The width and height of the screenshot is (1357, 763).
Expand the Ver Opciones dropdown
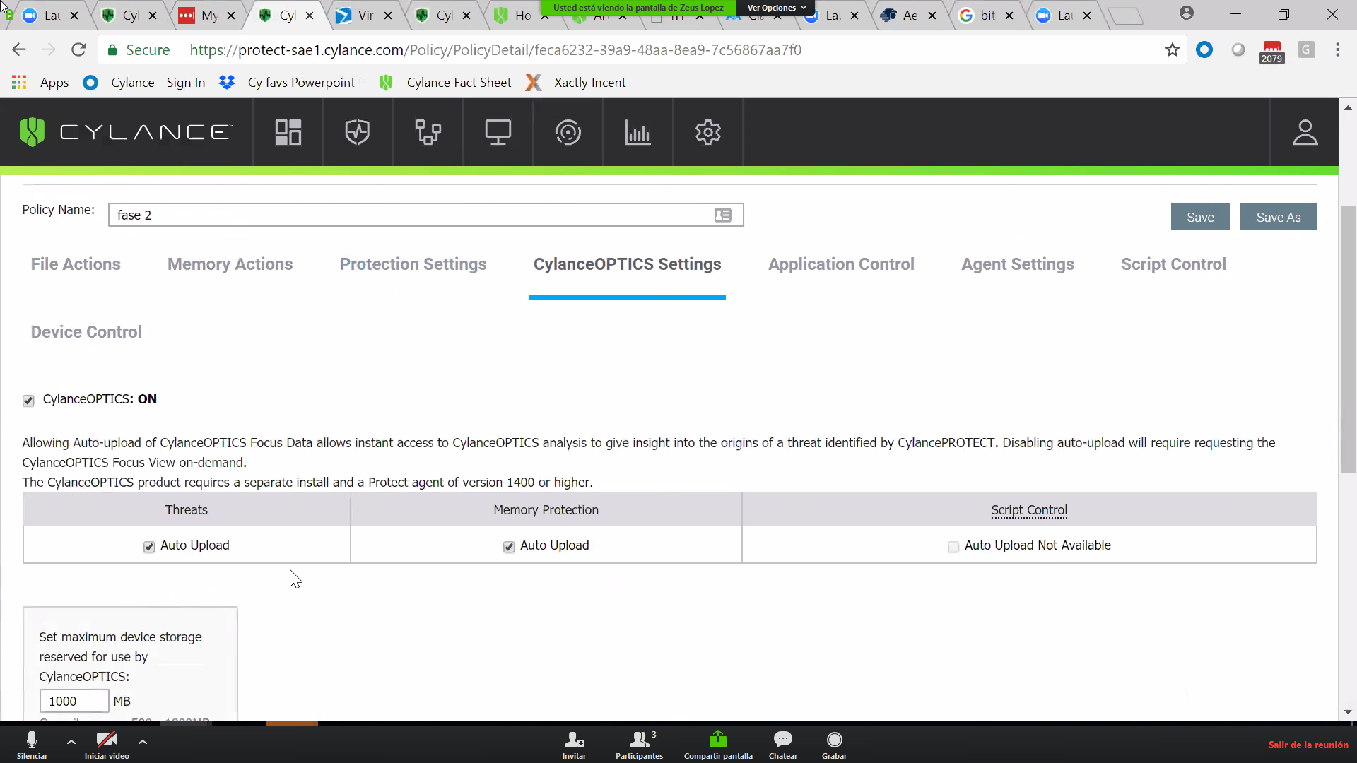coord(776,8)
